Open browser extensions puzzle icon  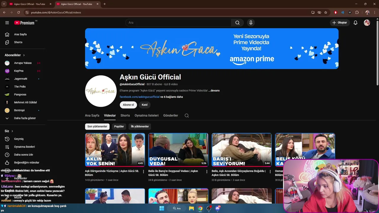(357, 12)
